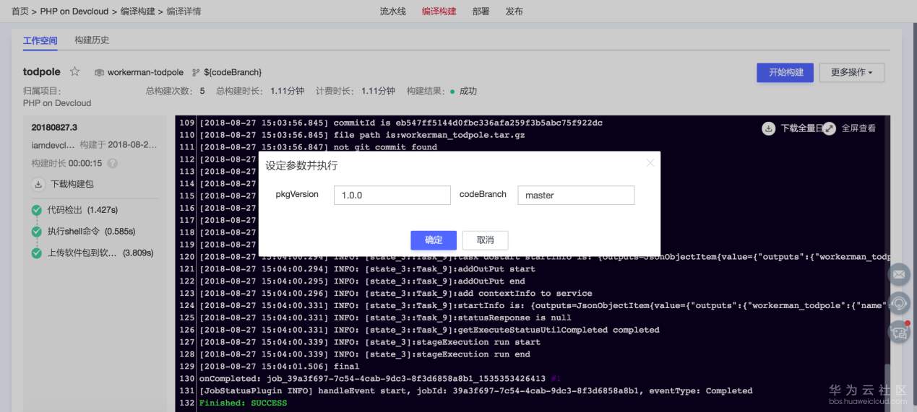Switch to the 工作空间 tab
Image resolution: width=917 pixels, height=412 pixels.
point(40,41)
